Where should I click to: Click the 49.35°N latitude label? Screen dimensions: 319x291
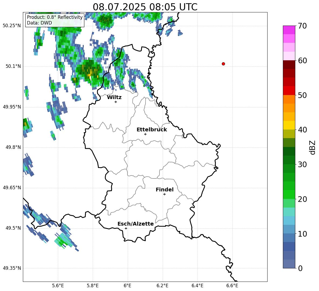12,268
